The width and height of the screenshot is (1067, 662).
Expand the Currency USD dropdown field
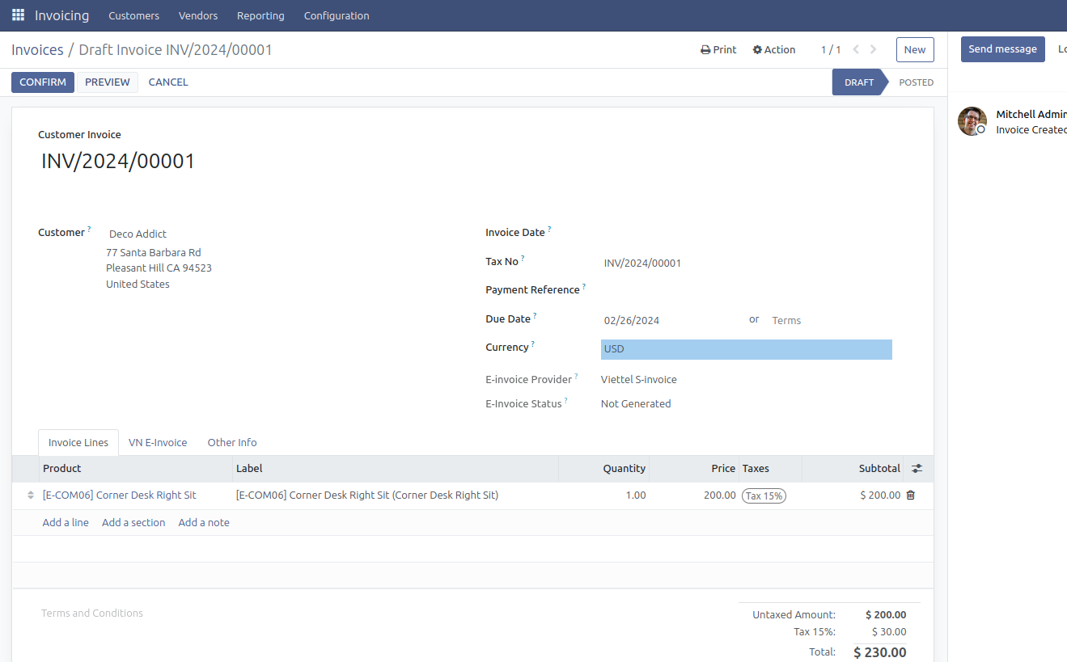746,349
